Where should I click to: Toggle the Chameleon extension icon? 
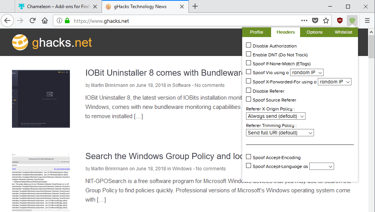pos(352,20)
